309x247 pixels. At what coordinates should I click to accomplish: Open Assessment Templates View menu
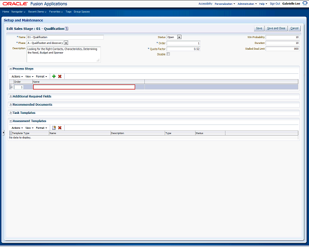coord(29,128)
